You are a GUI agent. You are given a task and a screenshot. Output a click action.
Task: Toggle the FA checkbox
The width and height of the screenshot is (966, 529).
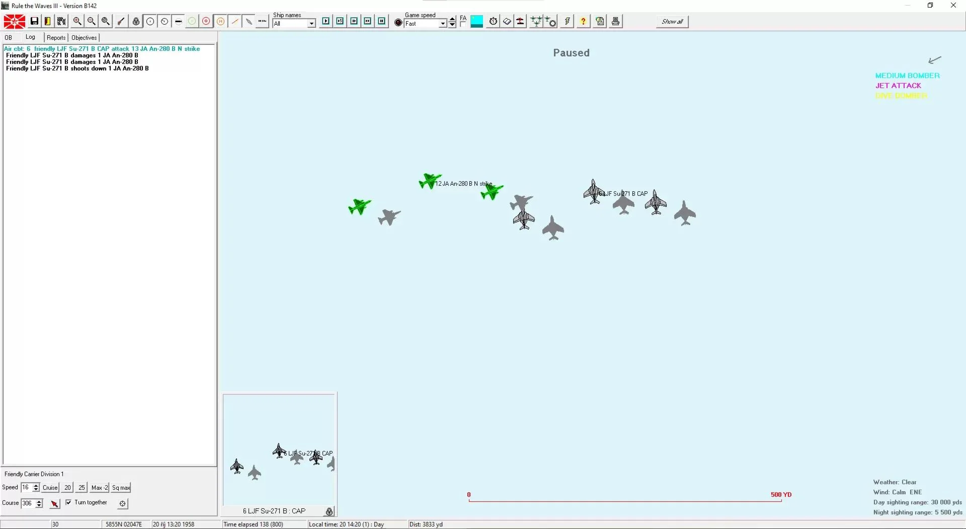[462, 24]
